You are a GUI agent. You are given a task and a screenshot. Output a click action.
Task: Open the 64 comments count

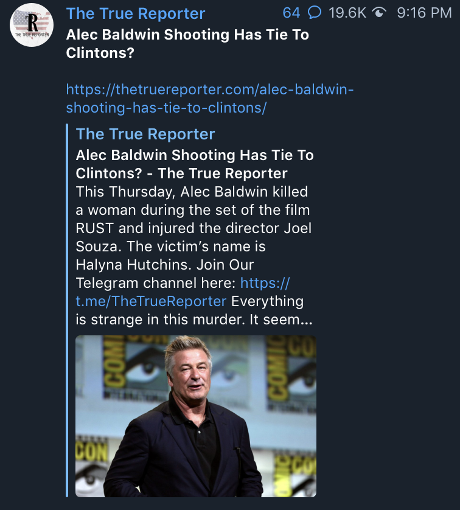291,13
